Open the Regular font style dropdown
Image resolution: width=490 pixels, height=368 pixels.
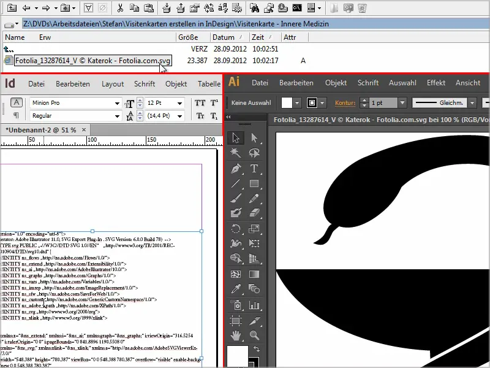pos(117,116)
